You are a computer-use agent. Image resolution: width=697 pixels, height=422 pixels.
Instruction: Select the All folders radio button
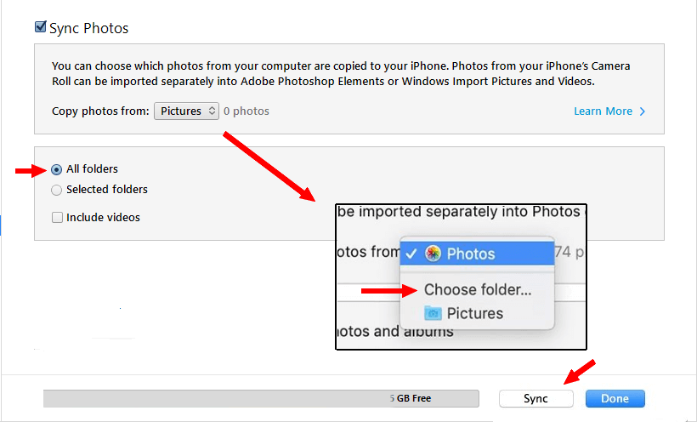point(56,169)
